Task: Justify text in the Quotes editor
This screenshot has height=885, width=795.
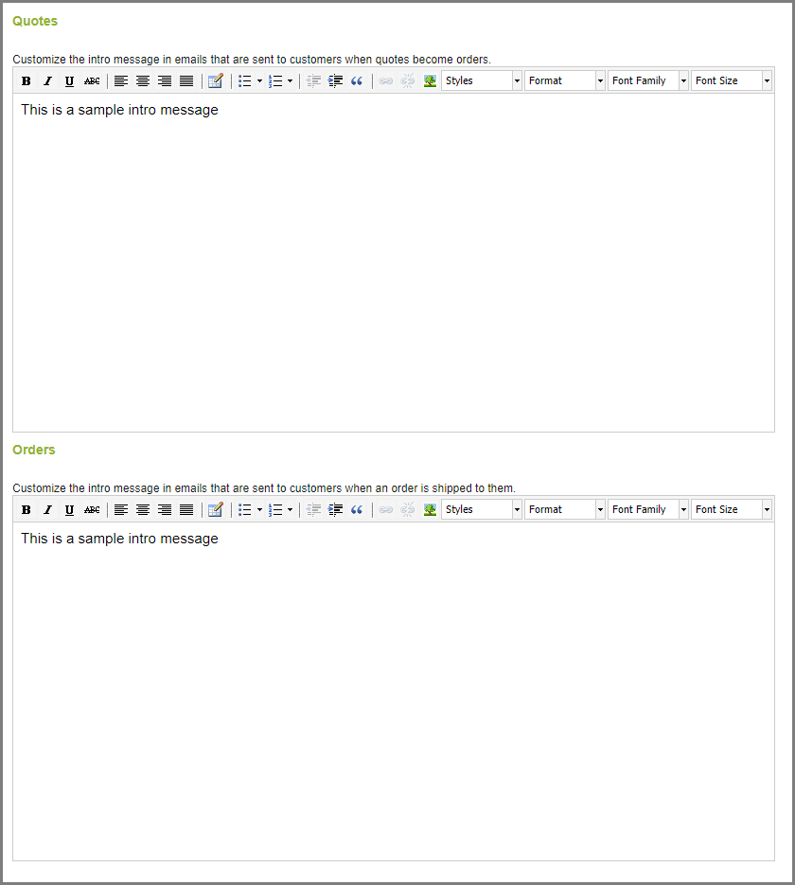Action: (x=186, y=80)
